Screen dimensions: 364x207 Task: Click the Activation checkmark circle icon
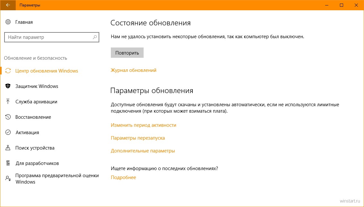click(8, 132)
